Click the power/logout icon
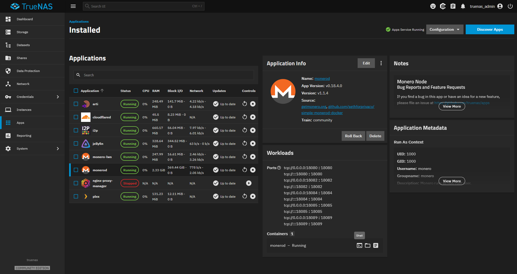This screenshot has width=517, height=274. click(x=510, y=6)
